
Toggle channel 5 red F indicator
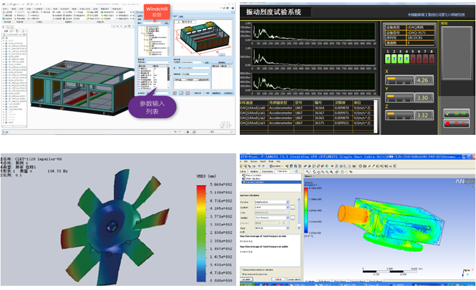coord(413,58)
